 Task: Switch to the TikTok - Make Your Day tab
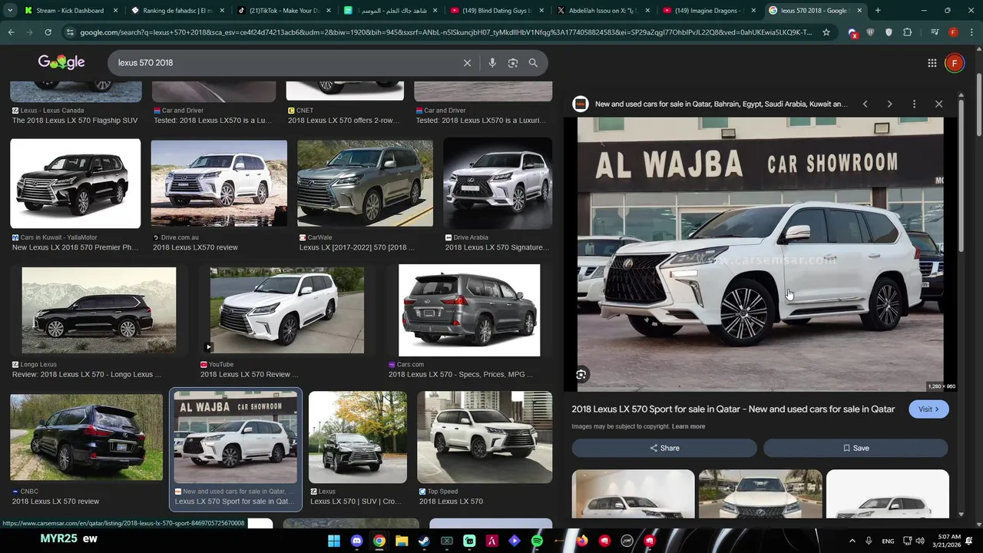283,11
